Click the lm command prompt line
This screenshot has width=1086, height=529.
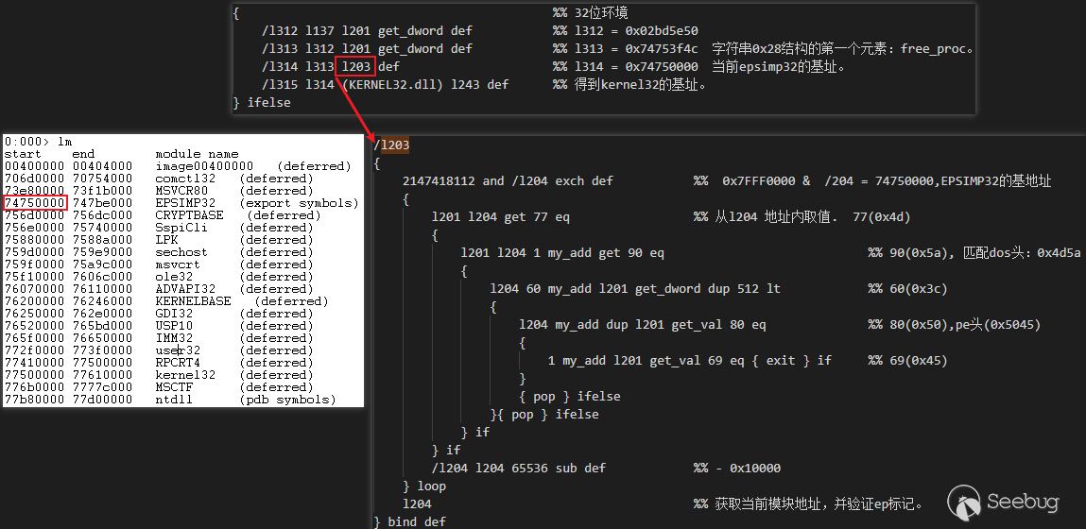point(38,142)
